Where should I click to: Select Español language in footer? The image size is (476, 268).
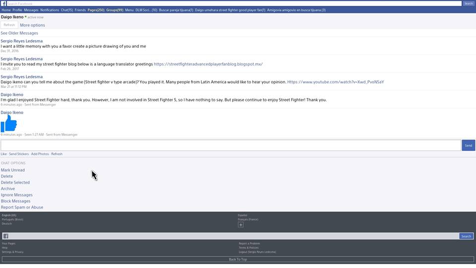(242, 215)
